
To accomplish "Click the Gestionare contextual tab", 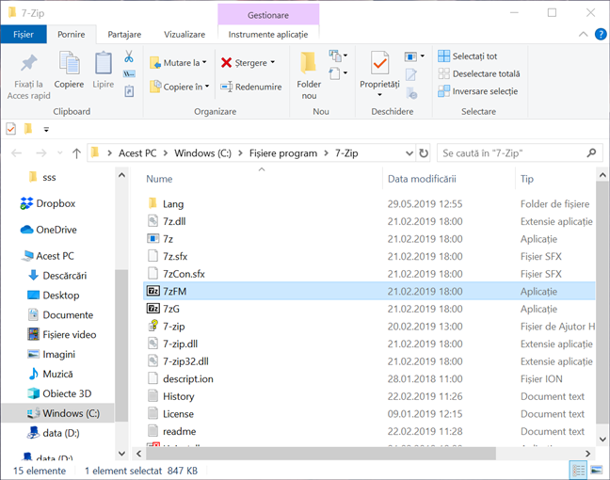I will pyautogui.click(x=268, y=15).
